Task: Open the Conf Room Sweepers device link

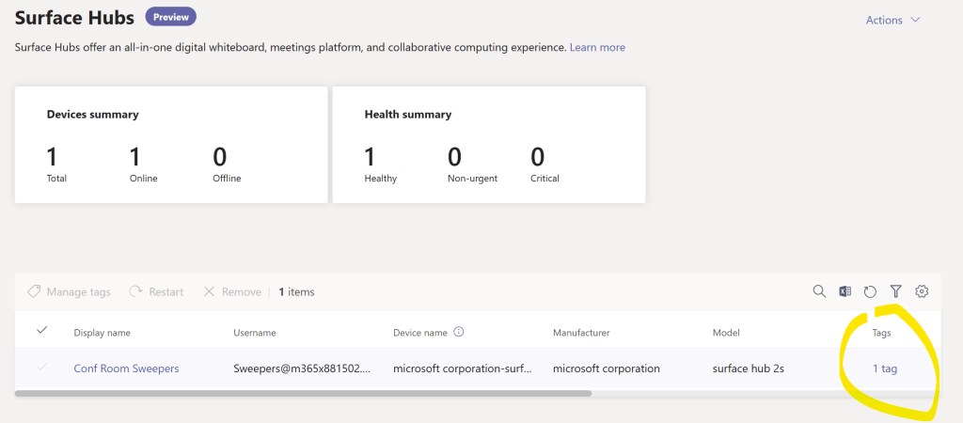Action: coord(126,368)
